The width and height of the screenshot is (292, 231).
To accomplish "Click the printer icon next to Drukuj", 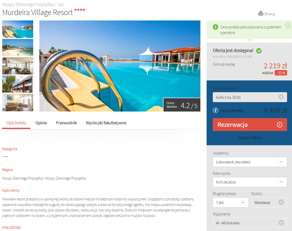I will [261, 14].
